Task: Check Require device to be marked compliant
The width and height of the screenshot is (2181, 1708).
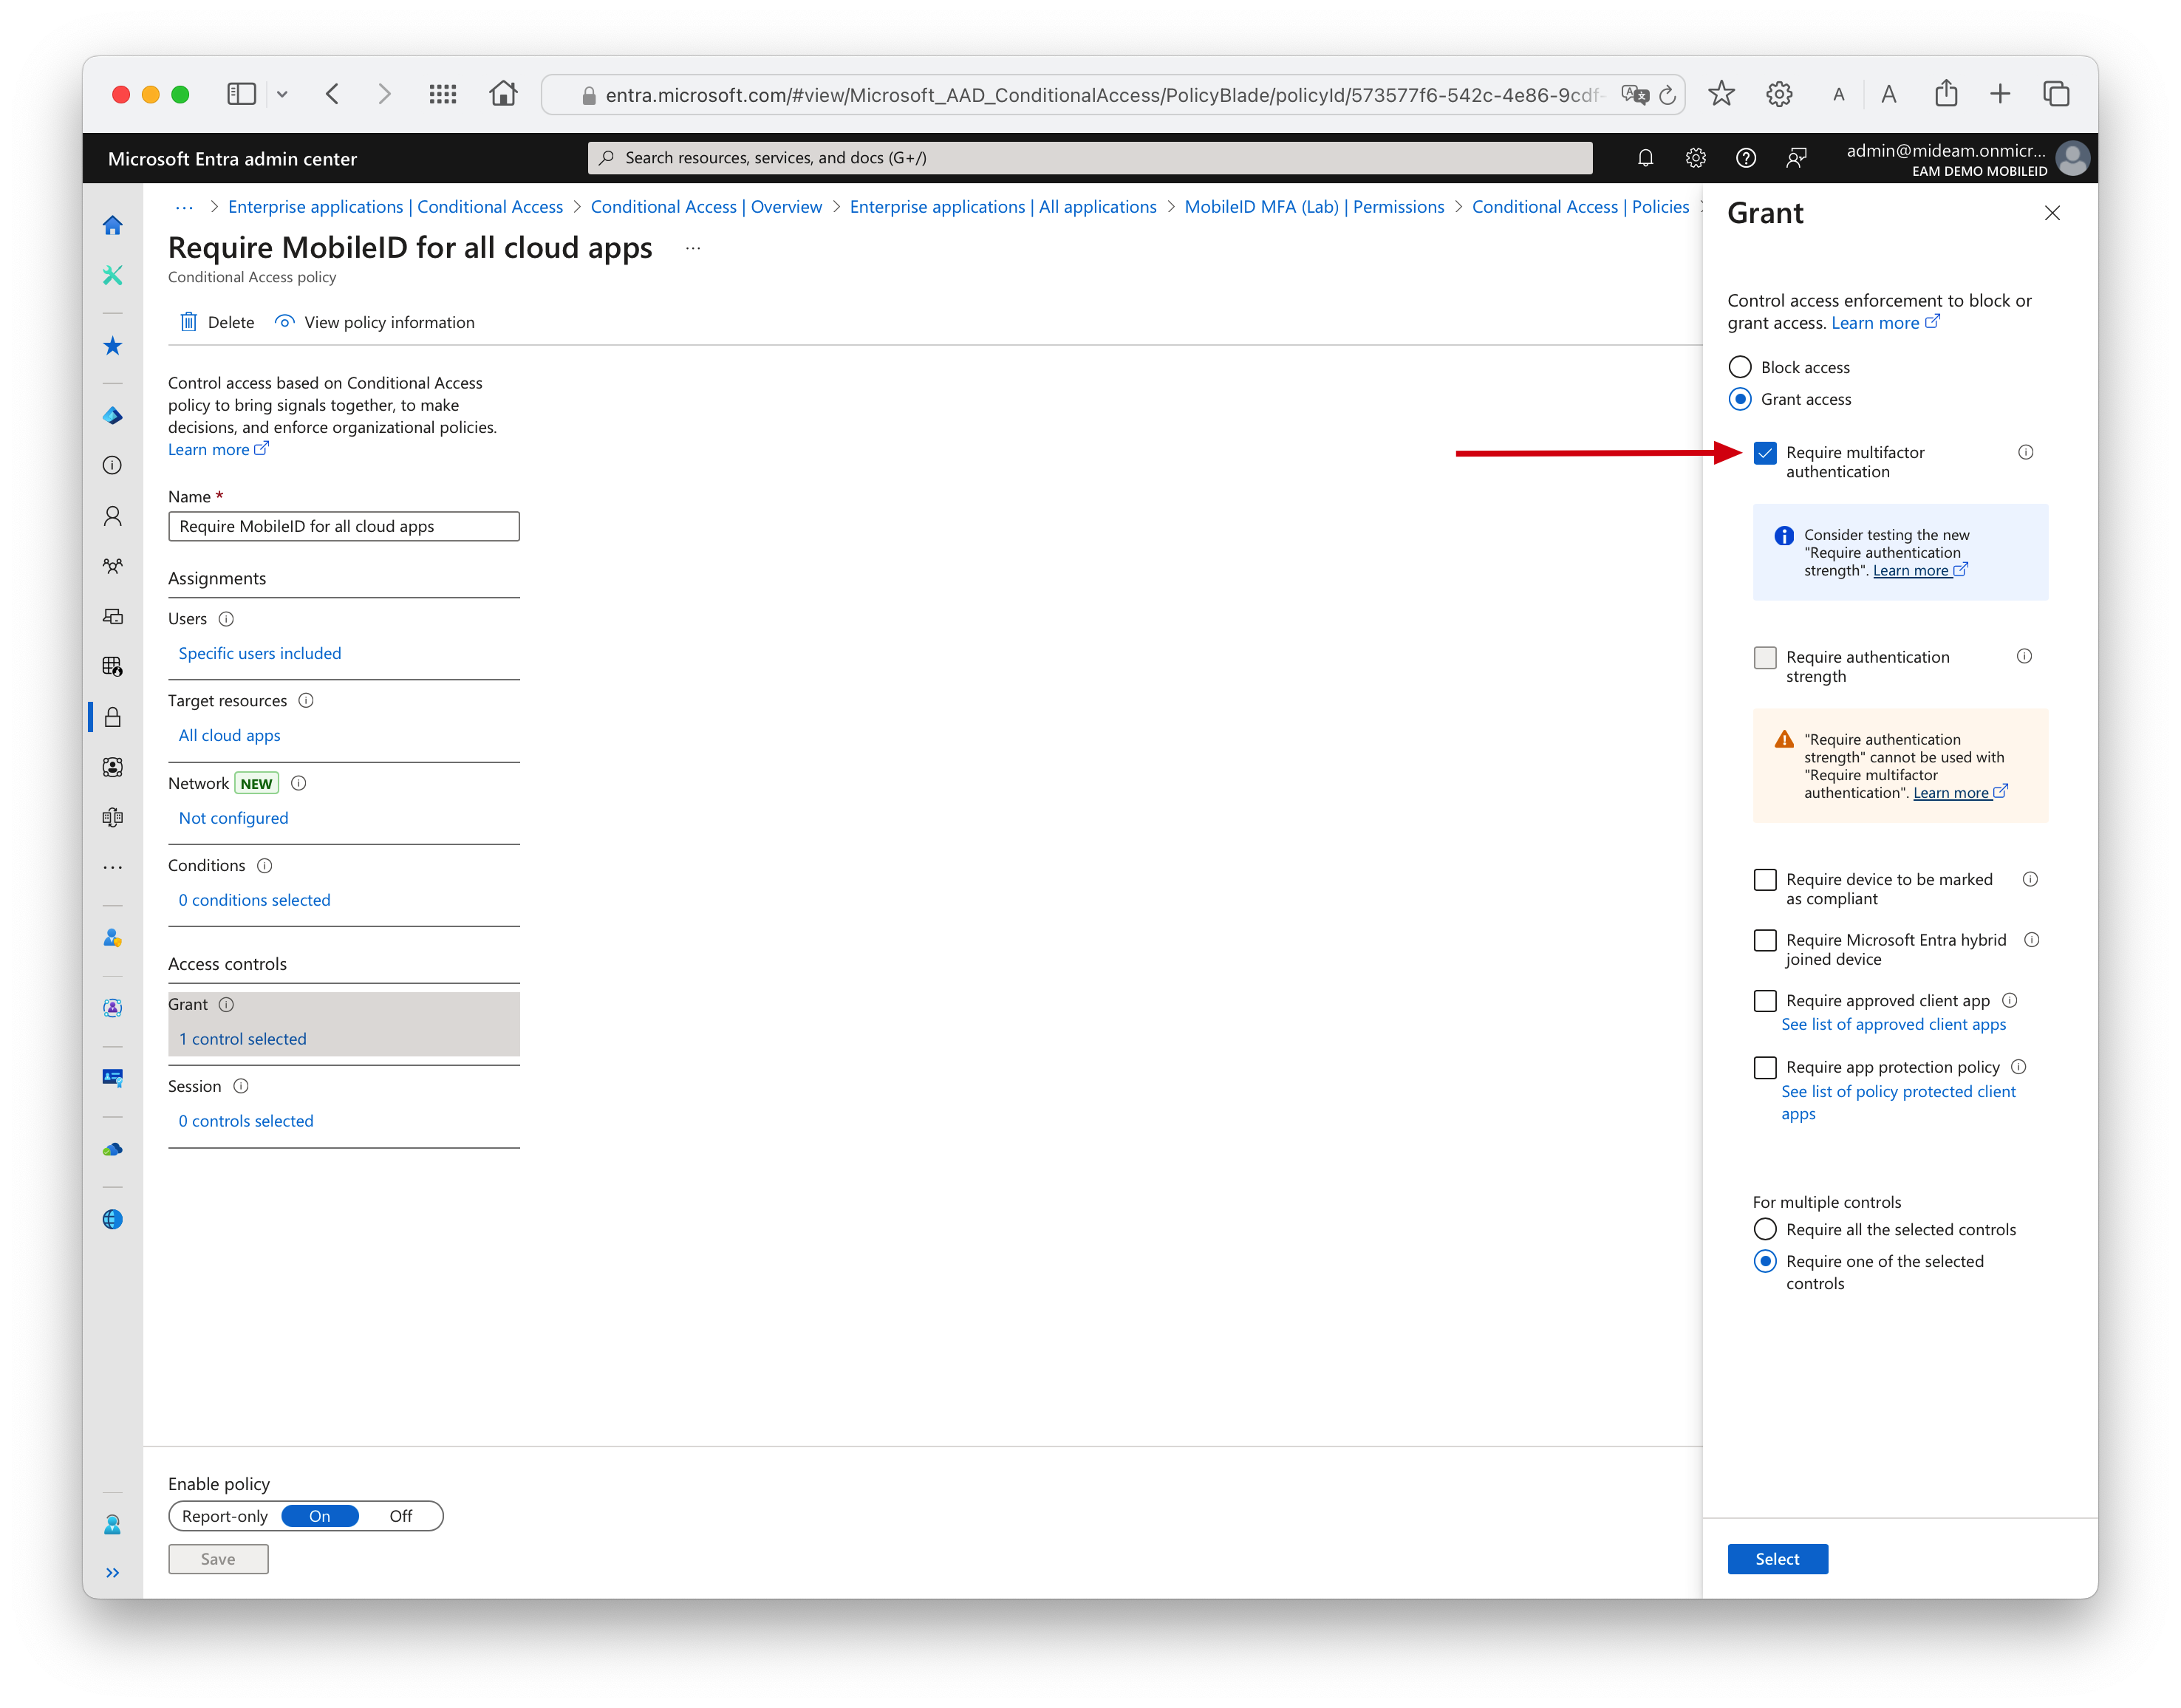Action: [1765, 880]
